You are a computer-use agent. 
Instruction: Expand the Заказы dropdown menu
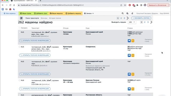click(x=89, y=13)
